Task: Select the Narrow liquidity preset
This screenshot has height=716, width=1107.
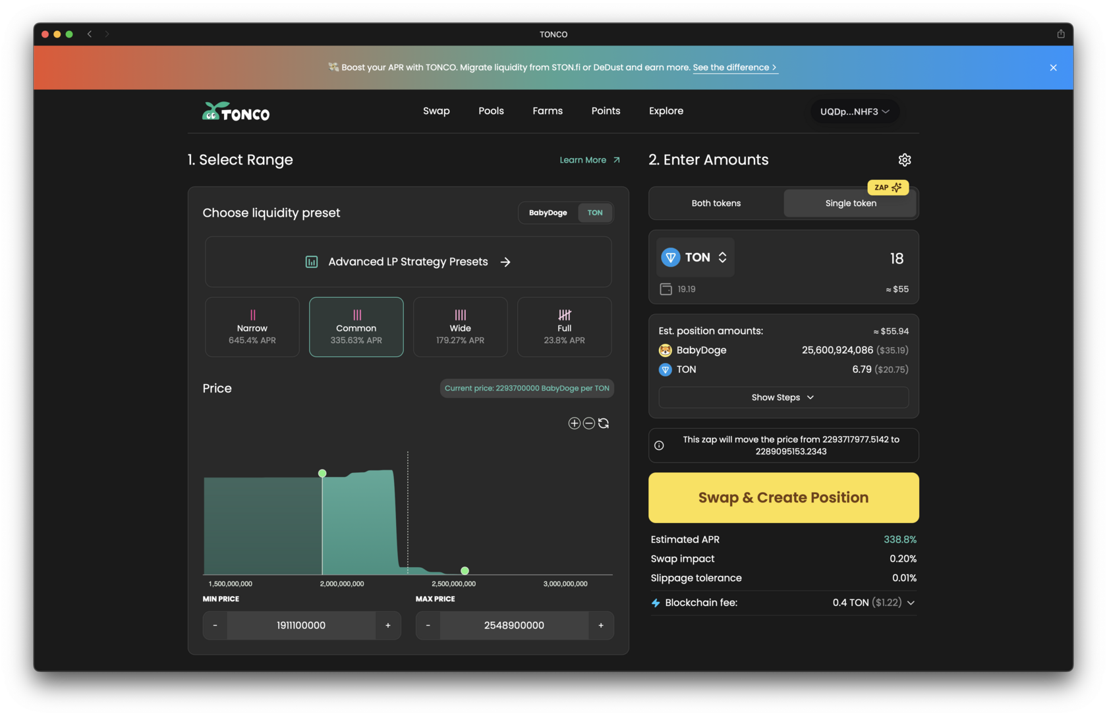Action: tap(252, 327)
